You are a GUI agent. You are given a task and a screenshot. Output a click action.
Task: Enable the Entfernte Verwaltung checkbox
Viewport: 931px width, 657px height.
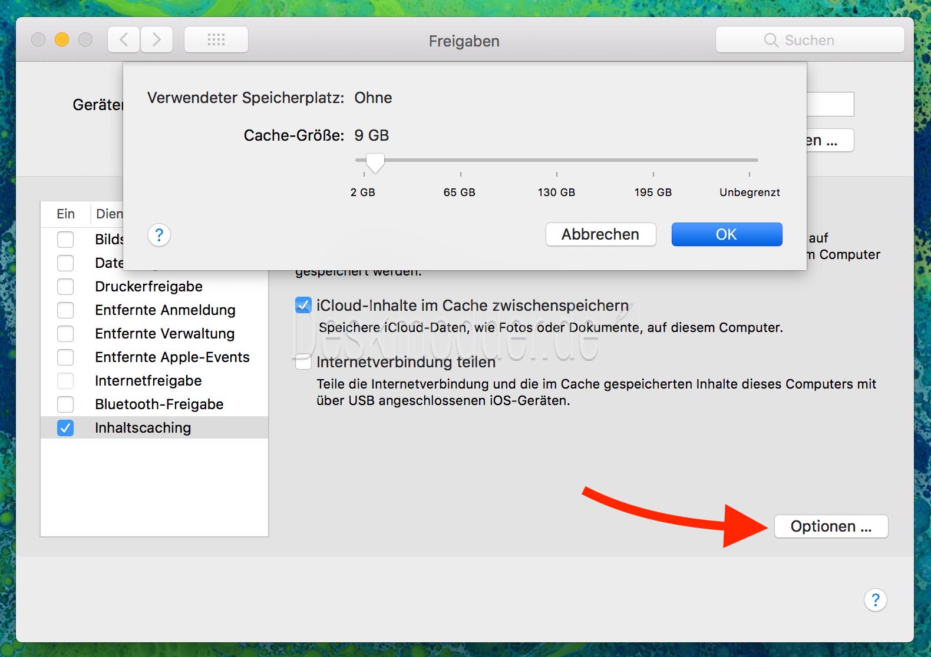(x=65, y=334)
